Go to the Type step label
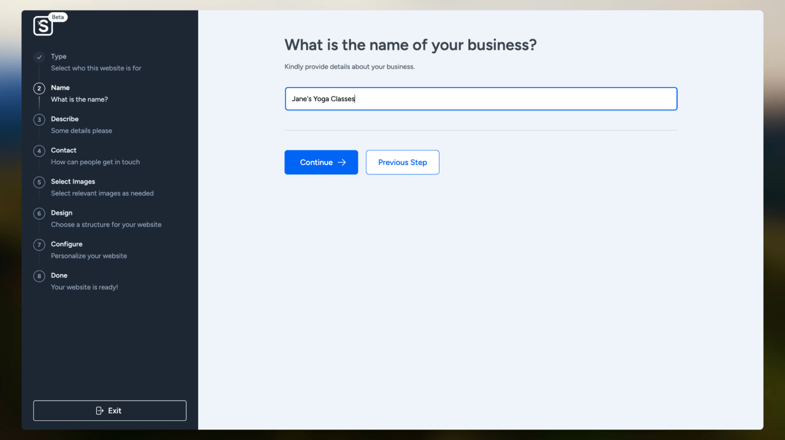This screenshot has width=785, height=440. tap(59, 56)
